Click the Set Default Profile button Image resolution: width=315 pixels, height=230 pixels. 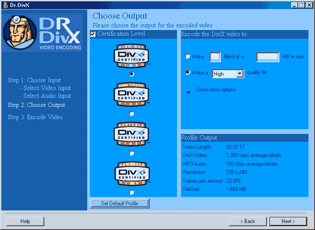click(119, 203)
